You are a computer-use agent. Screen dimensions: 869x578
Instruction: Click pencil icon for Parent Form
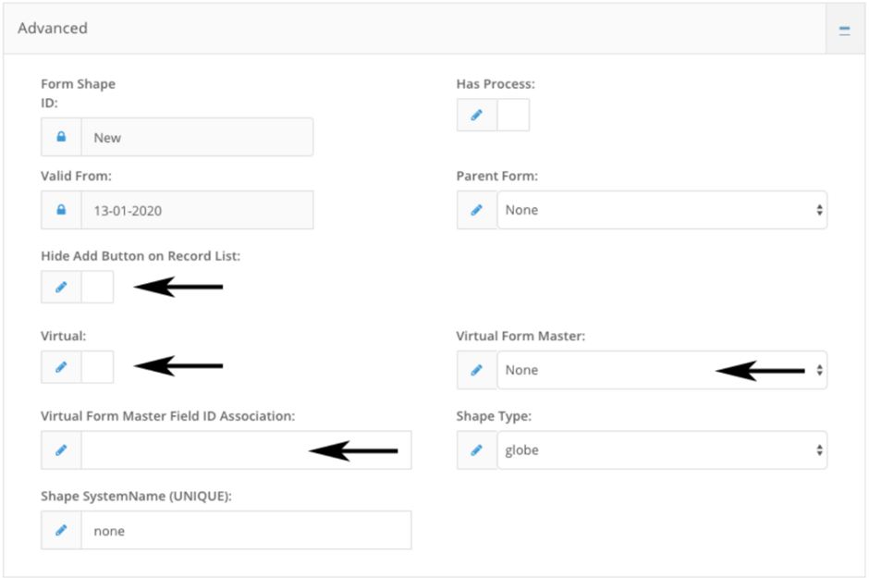(477, 210)
